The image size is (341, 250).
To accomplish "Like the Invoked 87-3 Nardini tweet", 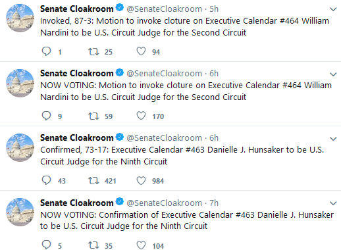I will click(x=141, y=51).
